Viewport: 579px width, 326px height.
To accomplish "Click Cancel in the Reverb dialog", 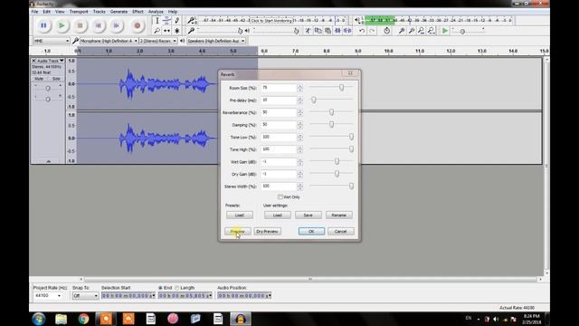I will pos(340,232).
